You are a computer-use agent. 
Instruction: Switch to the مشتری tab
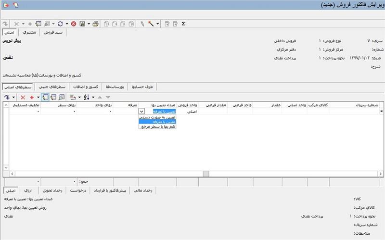[x=29, y=33]
